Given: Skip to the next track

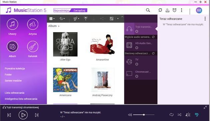Looking at the screenshot, I should pyautogui.click(x=37, y=115).
